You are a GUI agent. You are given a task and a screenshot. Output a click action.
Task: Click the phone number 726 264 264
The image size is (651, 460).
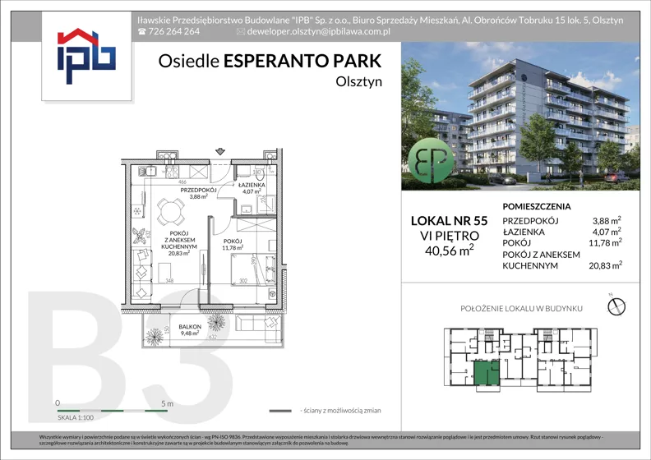click(x=174, y=31)
